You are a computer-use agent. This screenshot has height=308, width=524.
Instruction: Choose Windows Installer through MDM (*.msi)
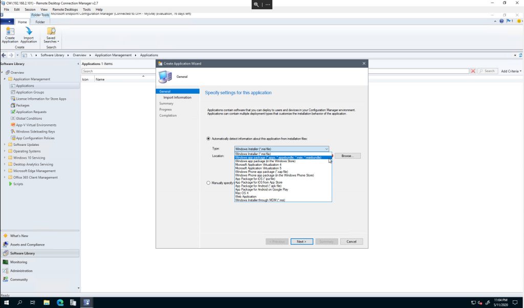coord(283,200)
